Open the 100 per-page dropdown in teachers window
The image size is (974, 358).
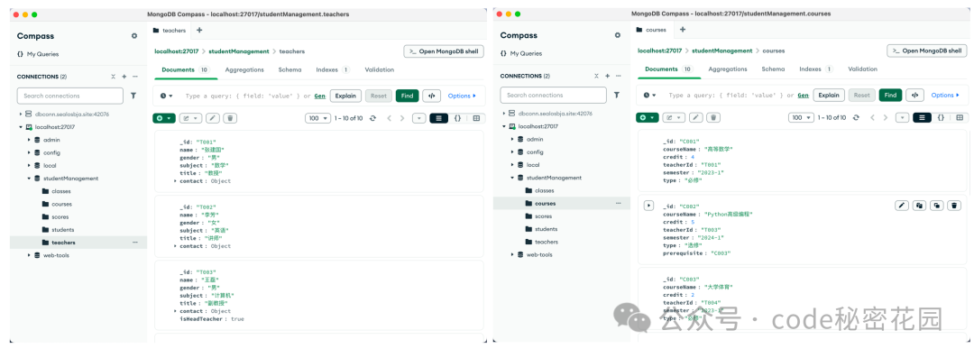[318, 118]
